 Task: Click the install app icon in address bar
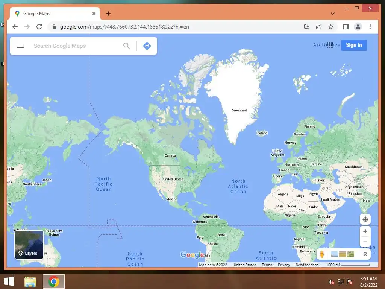point(307,27)
